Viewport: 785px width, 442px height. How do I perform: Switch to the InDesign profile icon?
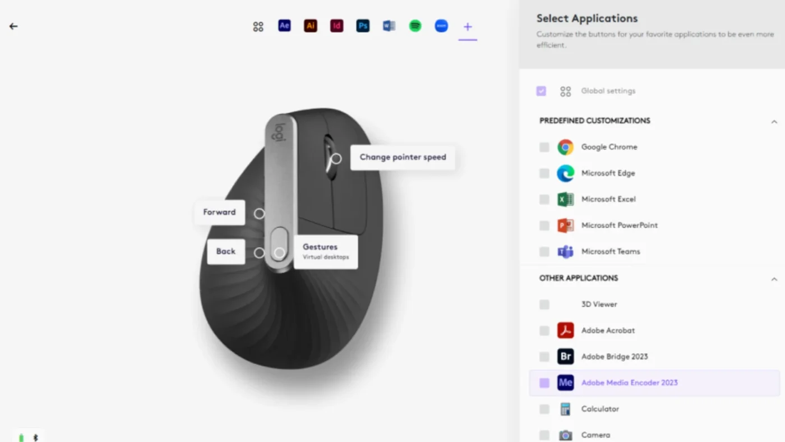[x=336, y=26]
